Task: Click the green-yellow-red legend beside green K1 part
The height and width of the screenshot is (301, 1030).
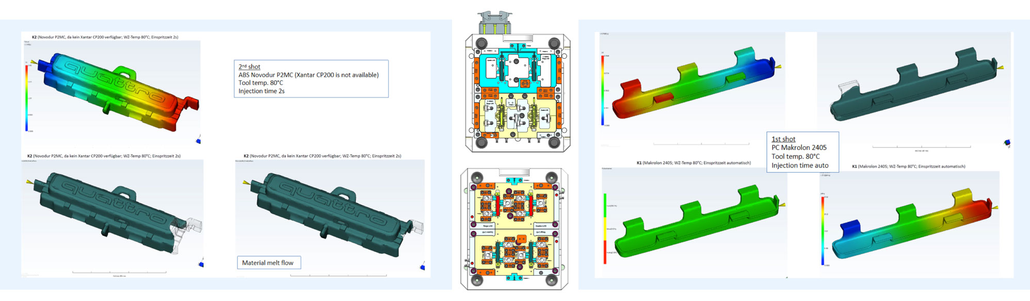Action: click(605, 227)
